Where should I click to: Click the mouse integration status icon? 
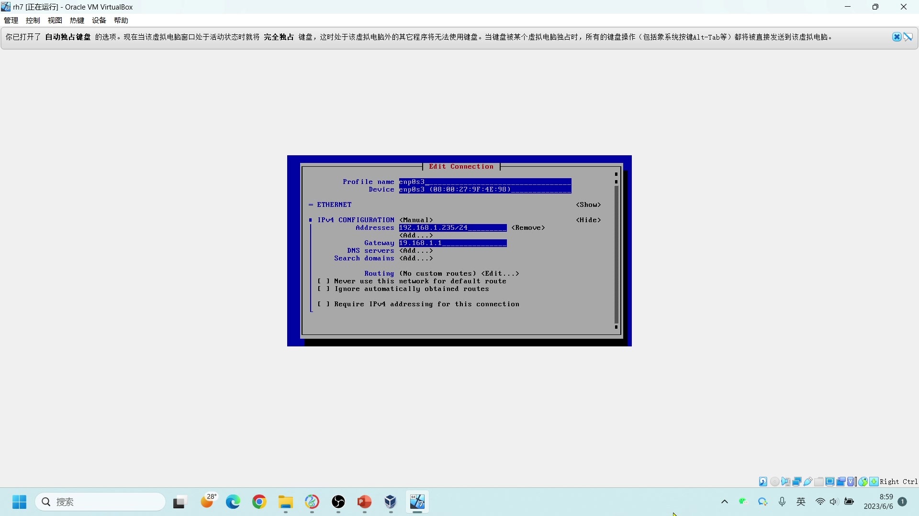tap(863, 482)
